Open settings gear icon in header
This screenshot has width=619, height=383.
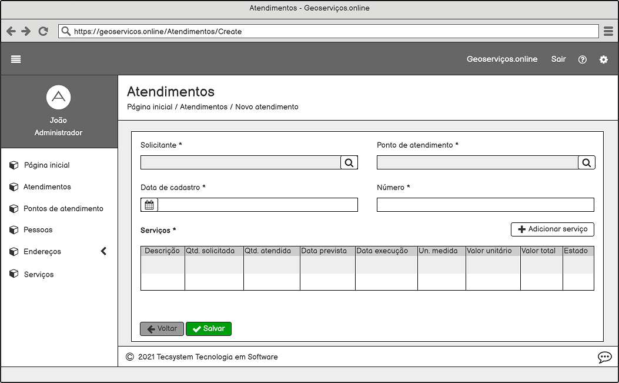(603, 59)
